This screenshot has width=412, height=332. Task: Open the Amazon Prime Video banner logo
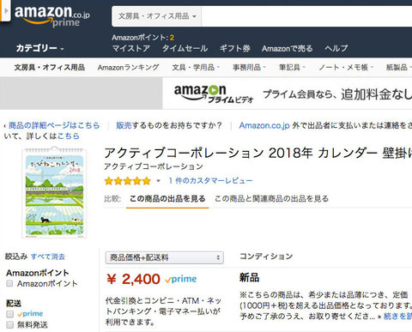point(214,94)
